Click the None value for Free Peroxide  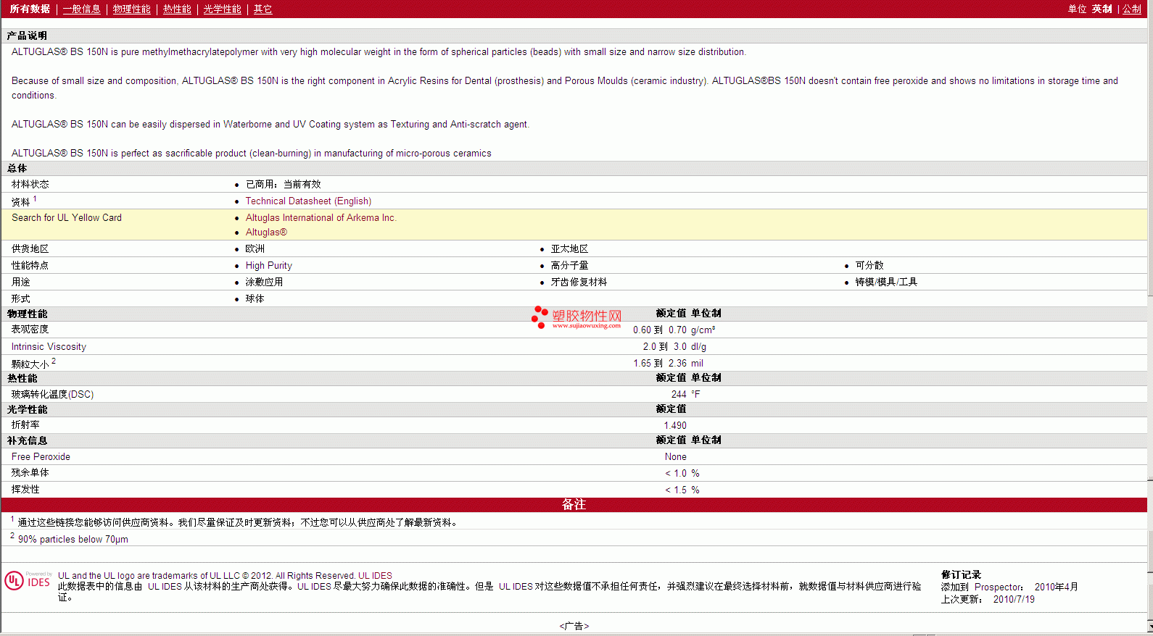[675, 456]
